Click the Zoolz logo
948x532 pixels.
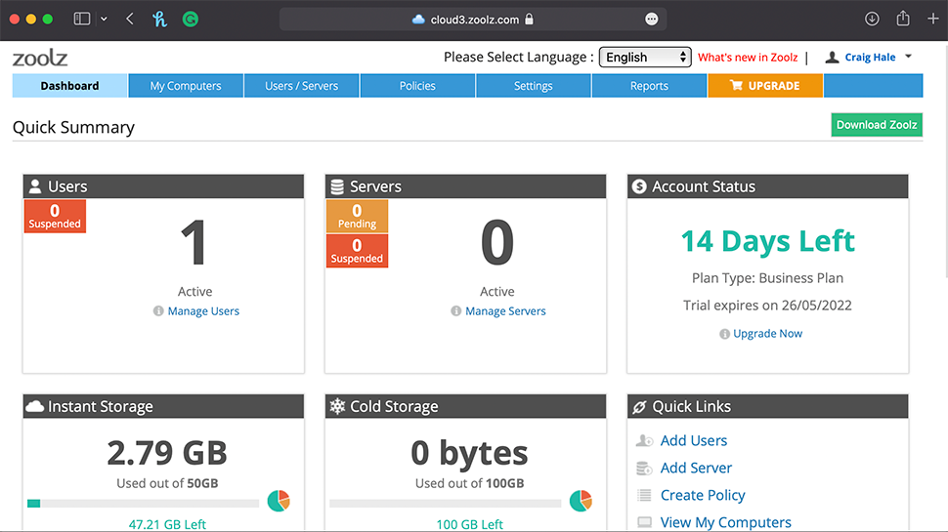(x=40, y=58)
